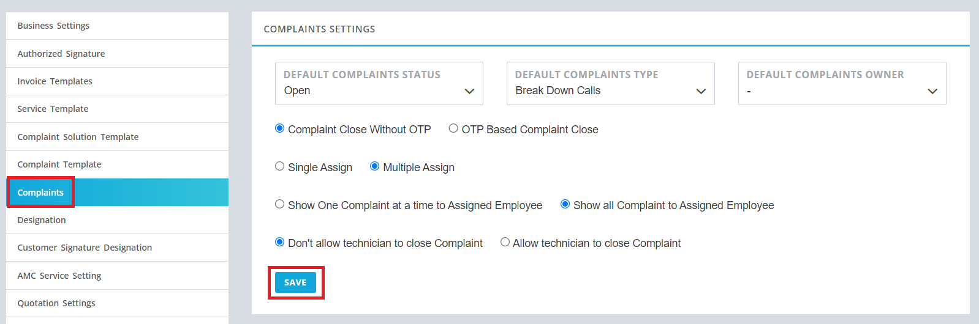Select OTP Based Complaint Close radio
979x324 pixels.
[453, 128]
